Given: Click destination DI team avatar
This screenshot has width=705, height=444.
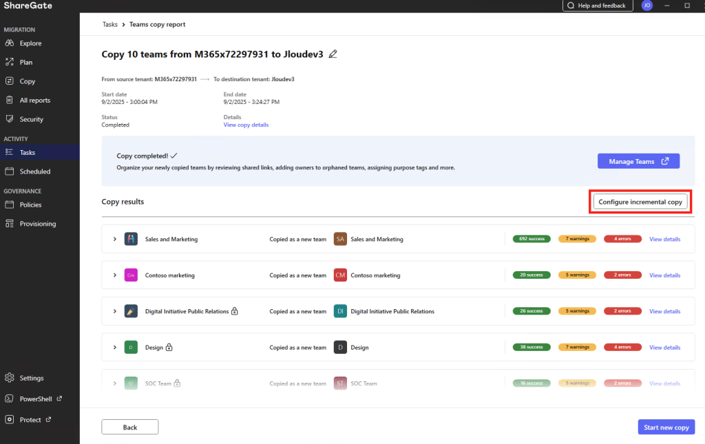Looking at the screenshot, I should point(340,311).
